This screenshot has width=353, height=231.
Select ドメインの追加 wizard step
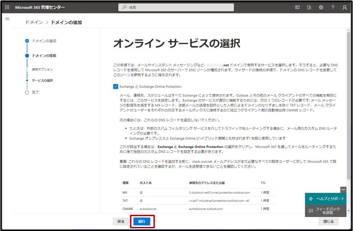(41, 41)
